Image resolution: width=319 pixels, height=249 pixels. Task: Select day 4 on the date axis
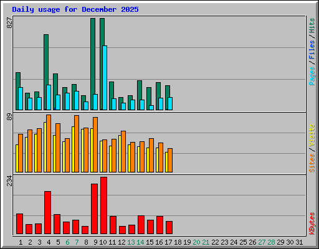click(49, 242)
